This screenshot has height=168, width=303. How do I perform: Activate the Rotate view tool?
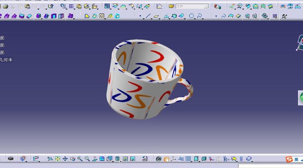click(72, 159)
